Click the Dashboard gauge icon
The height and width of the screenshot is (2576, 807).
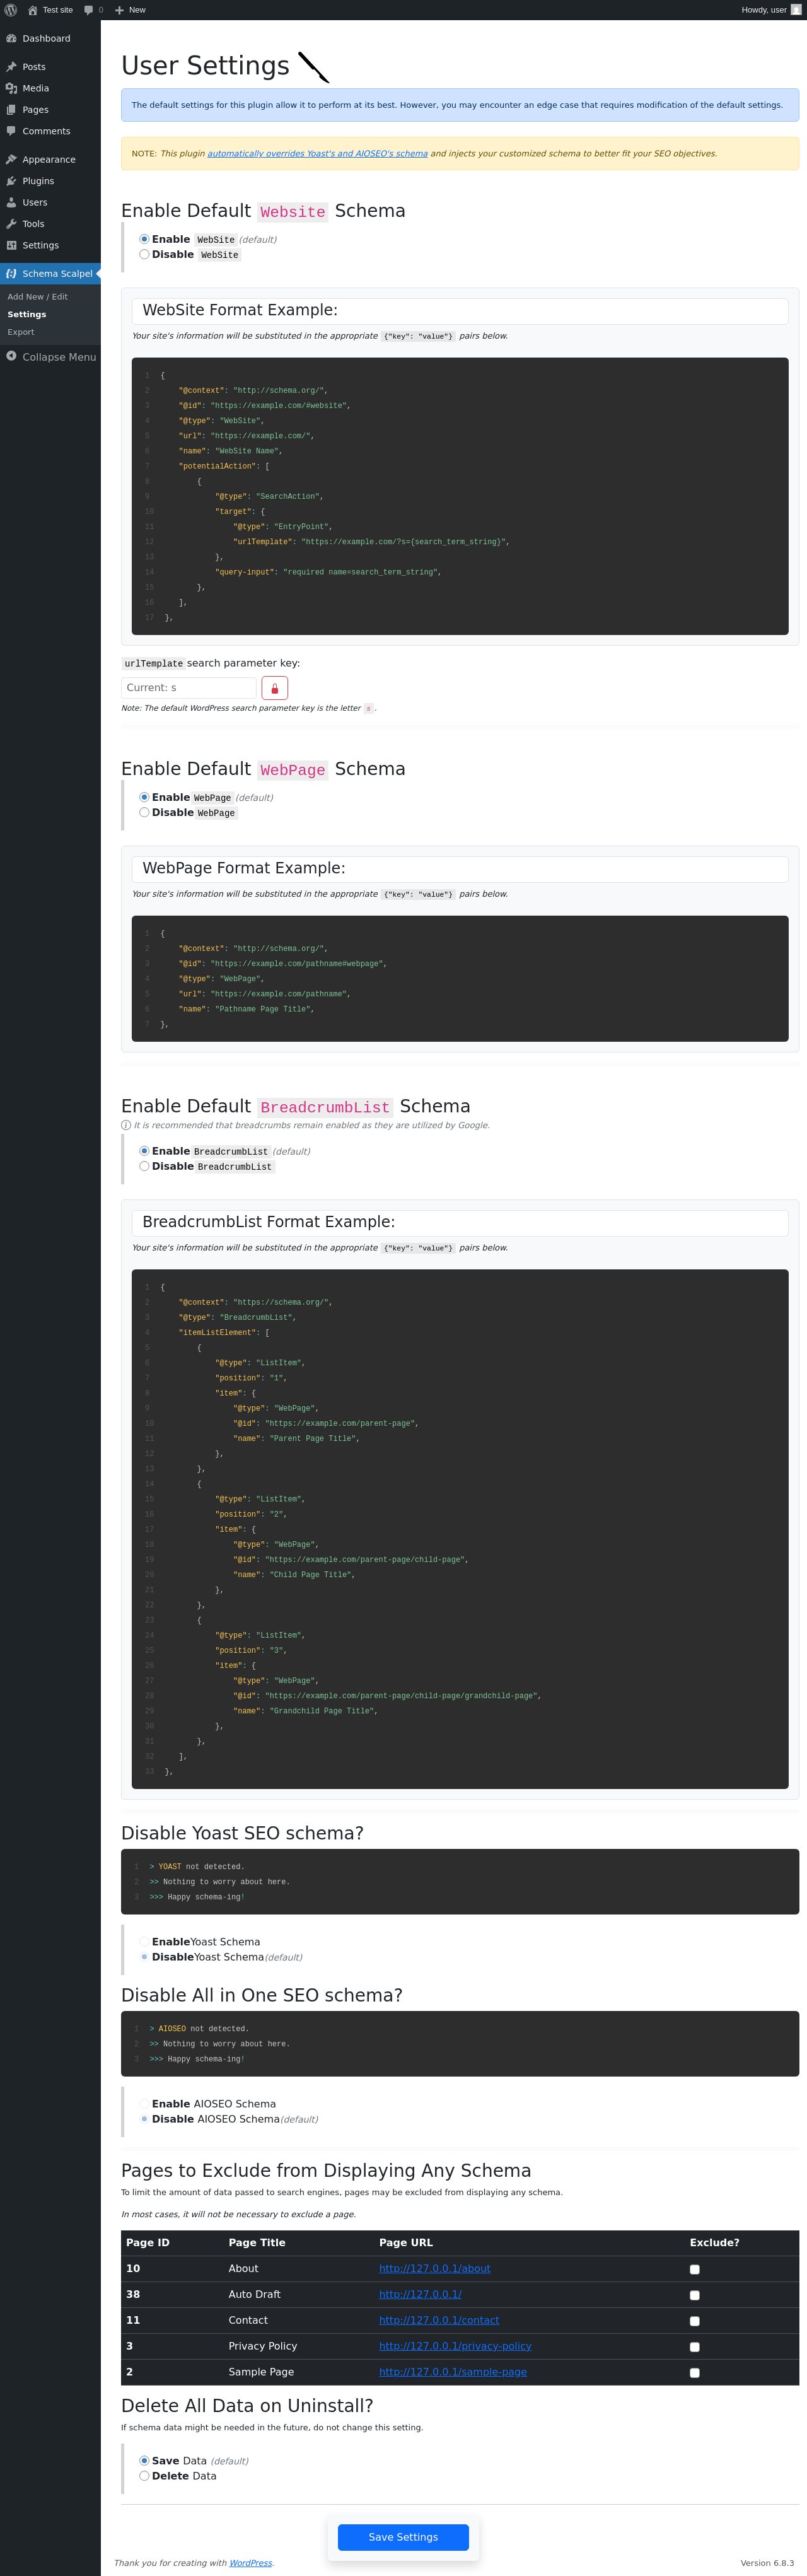tap(11, 39)
